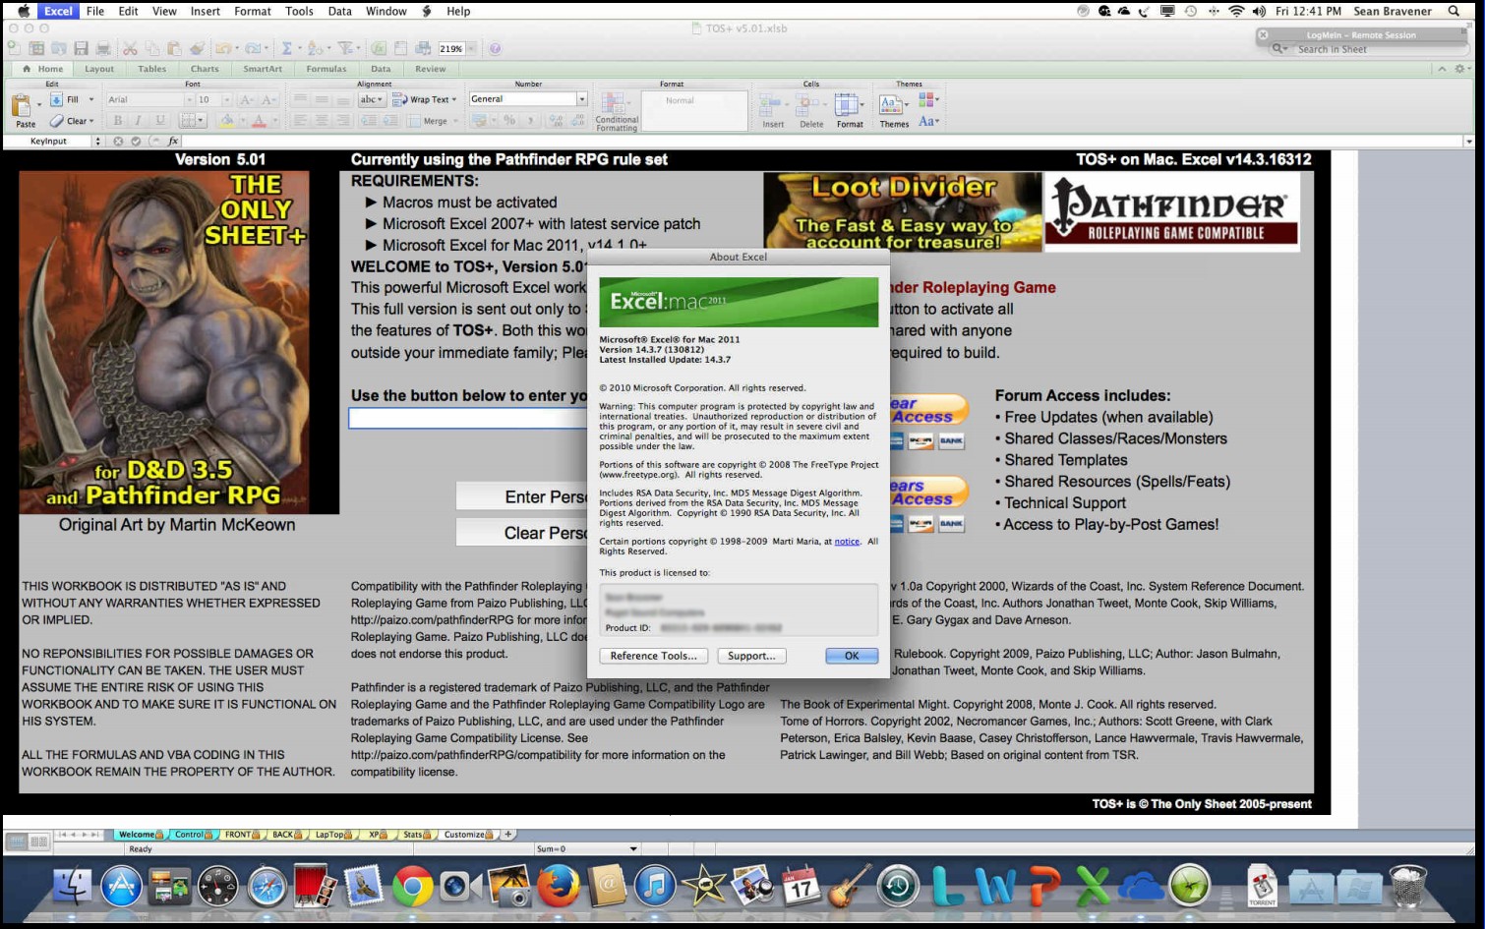This screenshot has width=1485, height=929.
Task: Click the Insert Cells icon
Action: (772, 104)
